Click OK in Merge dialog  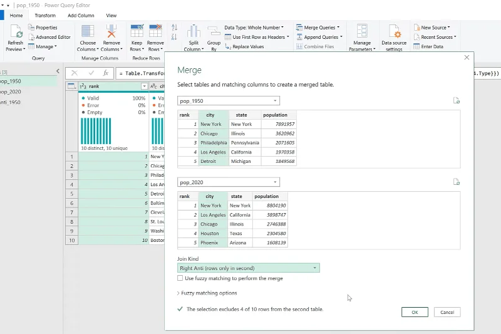pyautogui.click(x=415, y=312)
